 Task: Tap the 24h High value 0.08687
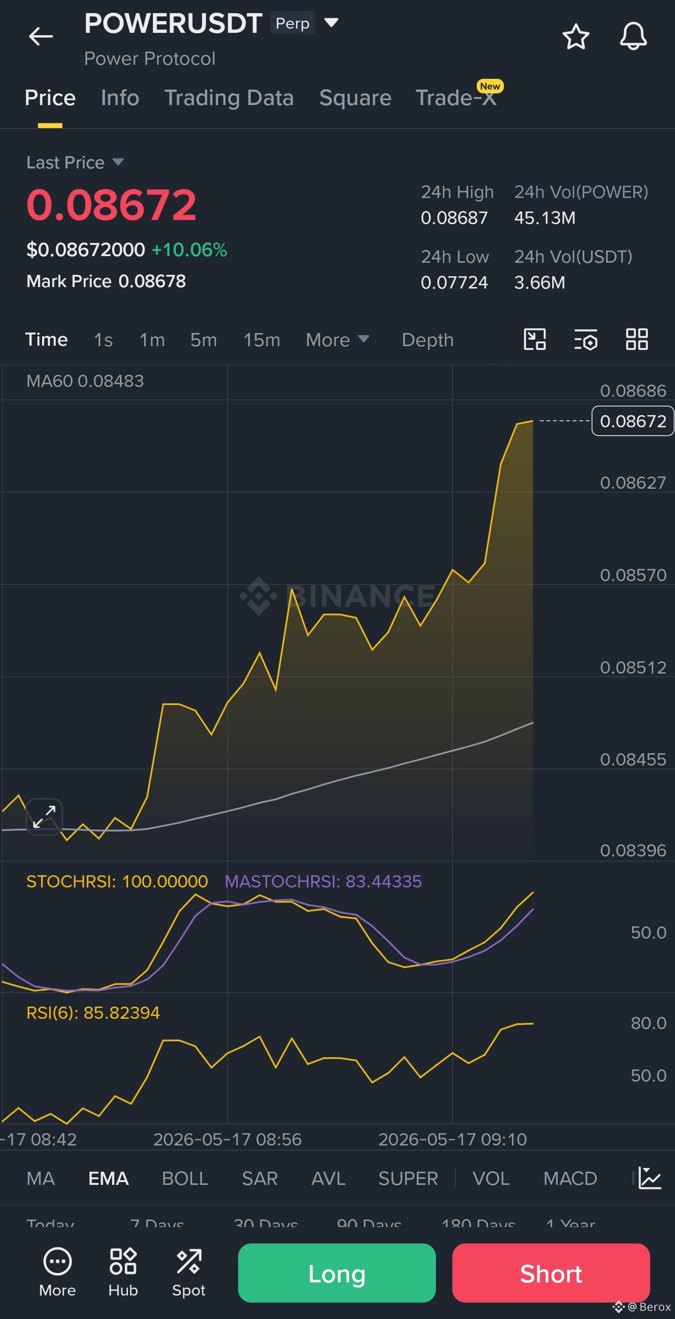tap(454, 218)
